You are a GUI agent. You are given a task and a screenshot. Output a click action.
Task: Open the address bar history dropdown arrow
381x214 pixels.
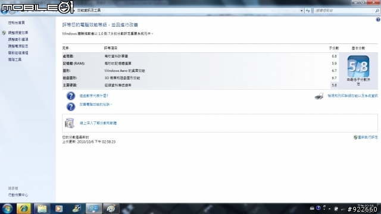(x=302, y=11)
